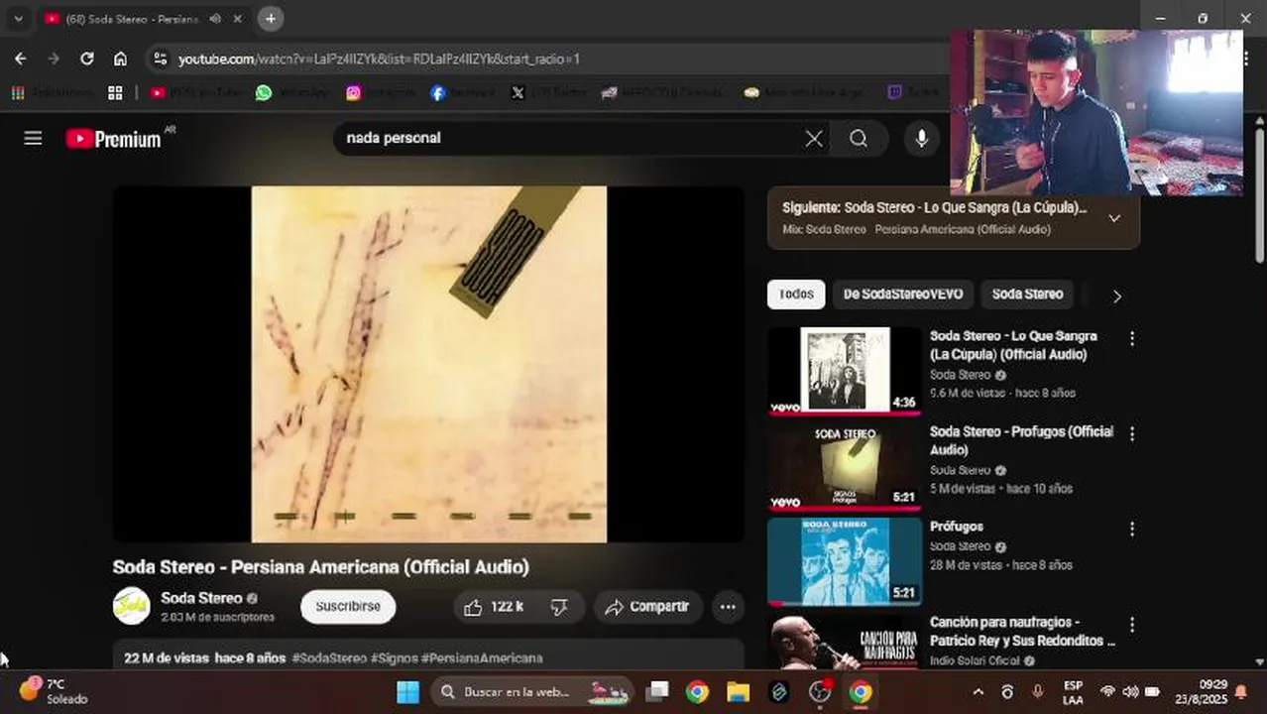Open the WhatsApp bookmark
1267x714 pixels.
(294, 92)
